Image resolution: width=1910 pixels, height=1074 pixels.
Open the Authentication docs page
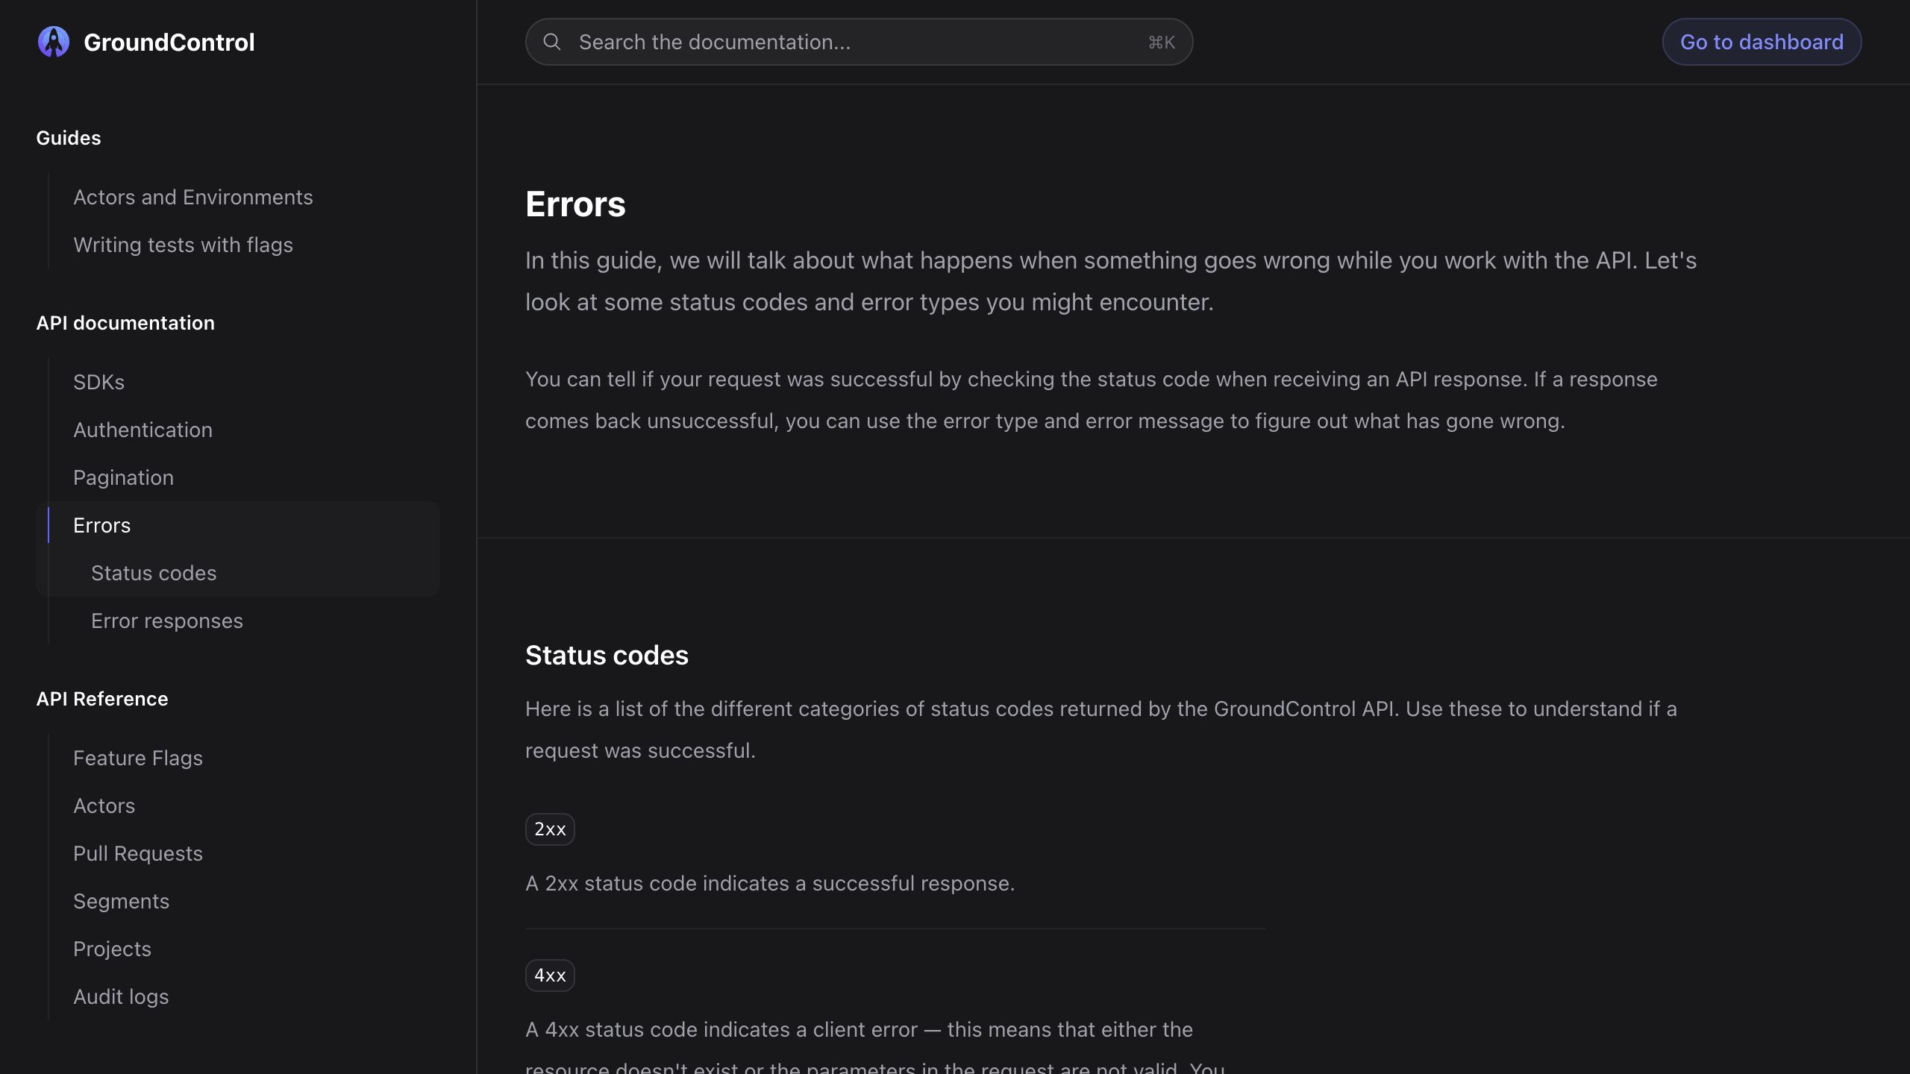(x=143, y=430)
